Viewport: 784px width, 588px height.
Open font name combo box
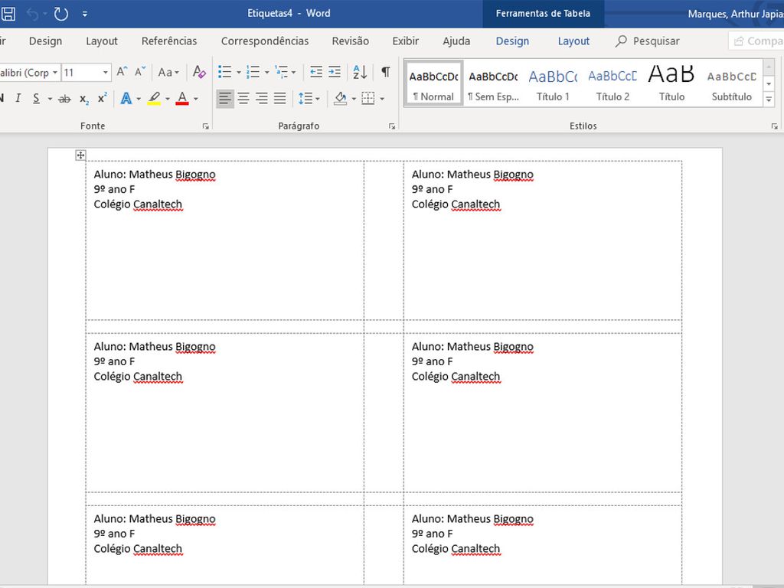point(30,73)
